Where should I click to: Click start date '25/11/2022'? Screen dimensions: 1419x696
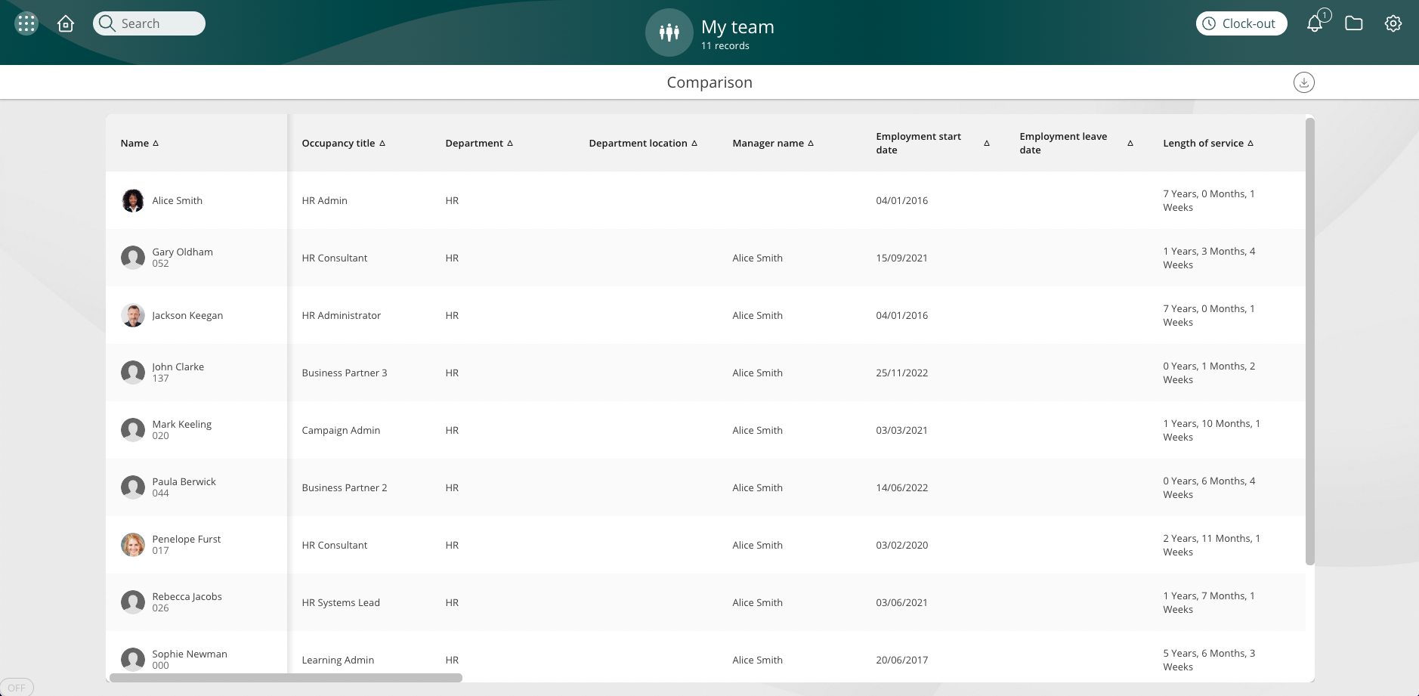tap(902, 373)
